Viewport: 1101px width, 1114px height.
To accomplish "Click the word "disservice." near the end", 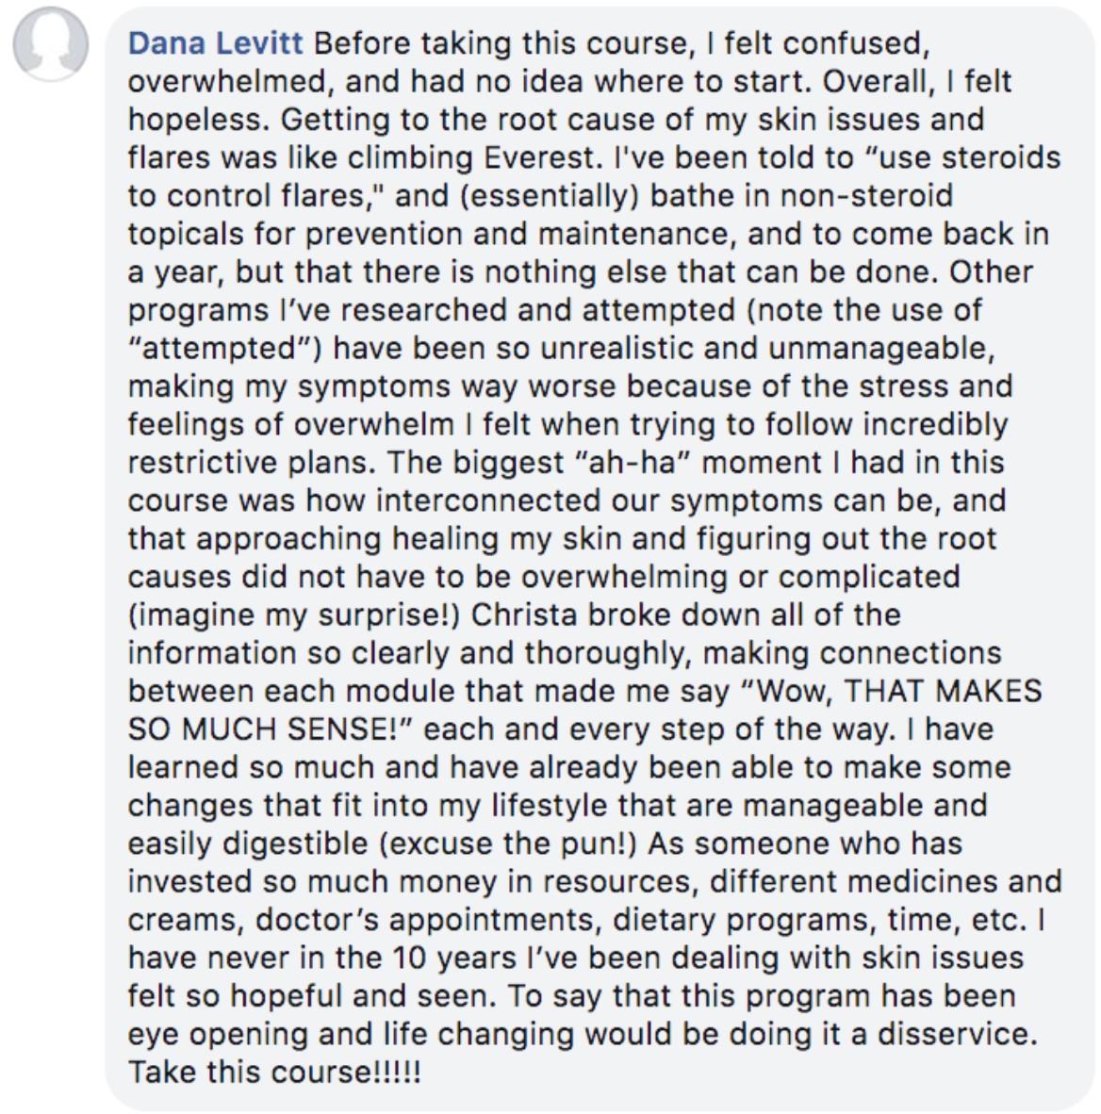I will click(x=958, y=1035).
